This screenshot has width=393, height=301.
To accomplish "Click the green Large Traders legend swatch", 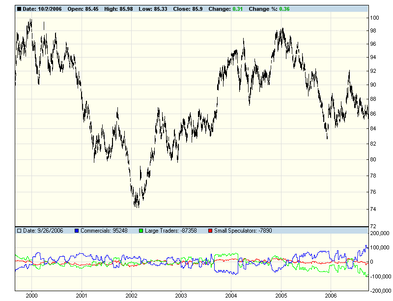I will point(141,231).
